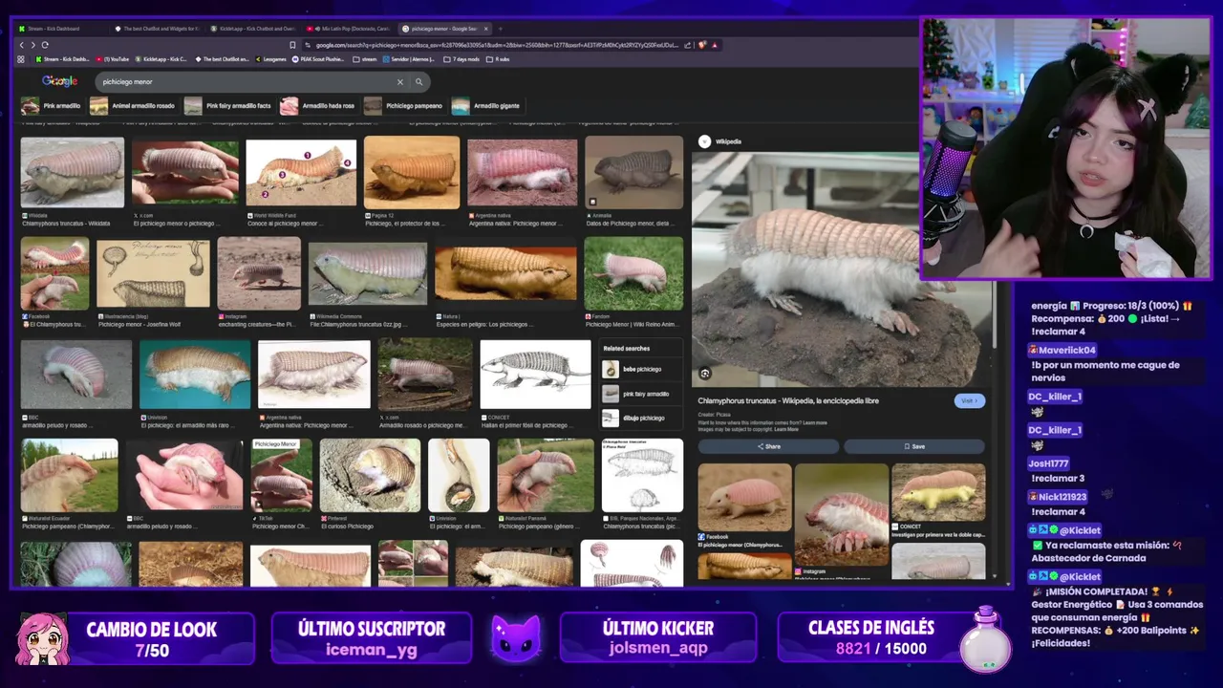
Task: Open CONICET related image in preview panel
Action: [x=938, y=492]
